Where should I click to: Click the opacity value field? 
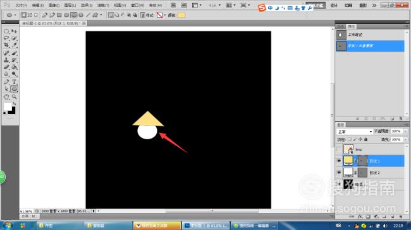pyautogui.click(x=396, y=131)
